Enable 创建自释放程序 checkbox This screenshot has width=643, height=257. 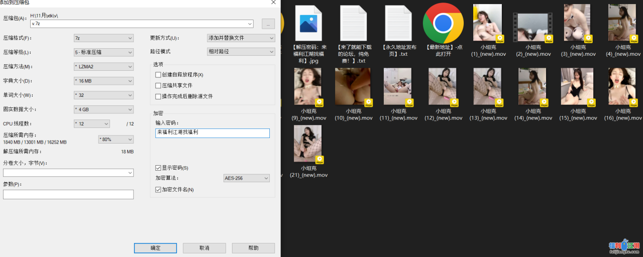pyautogui.click(x=158, y=75)
